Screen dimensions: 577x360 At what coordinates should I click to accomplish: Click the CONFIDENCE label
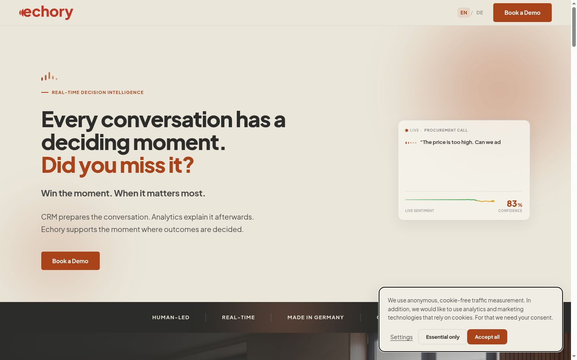coord(510,211)
